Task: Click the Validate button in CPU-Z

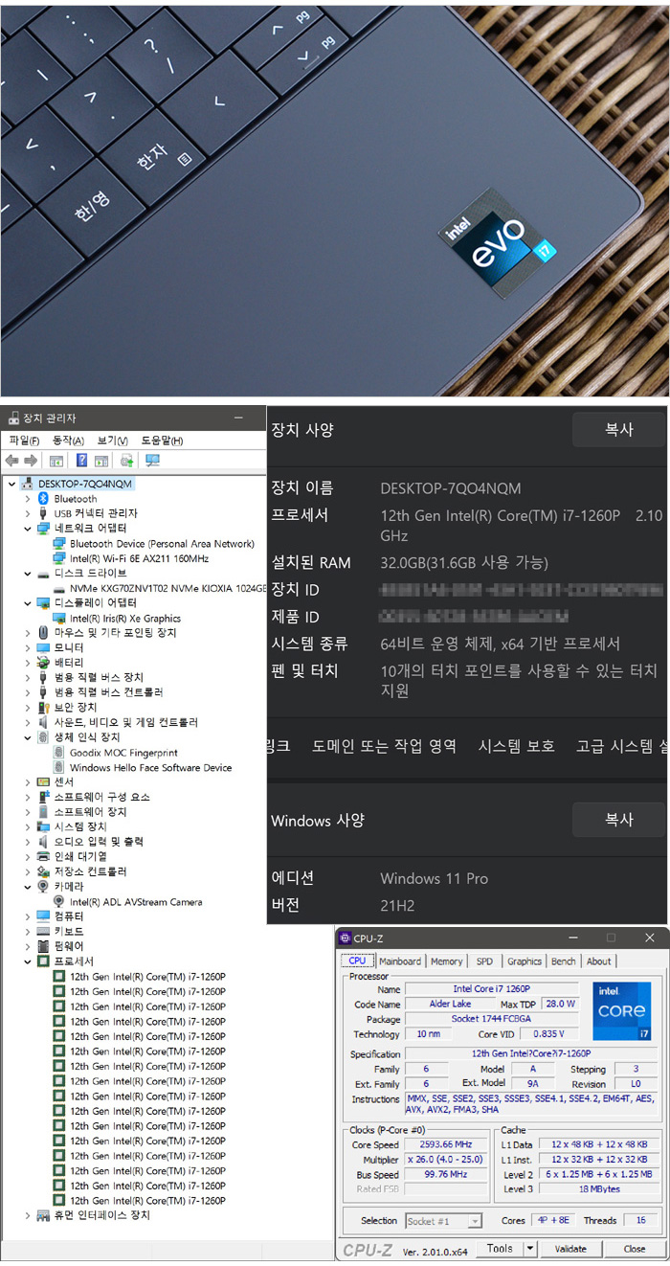Action: click(570, 1249)
